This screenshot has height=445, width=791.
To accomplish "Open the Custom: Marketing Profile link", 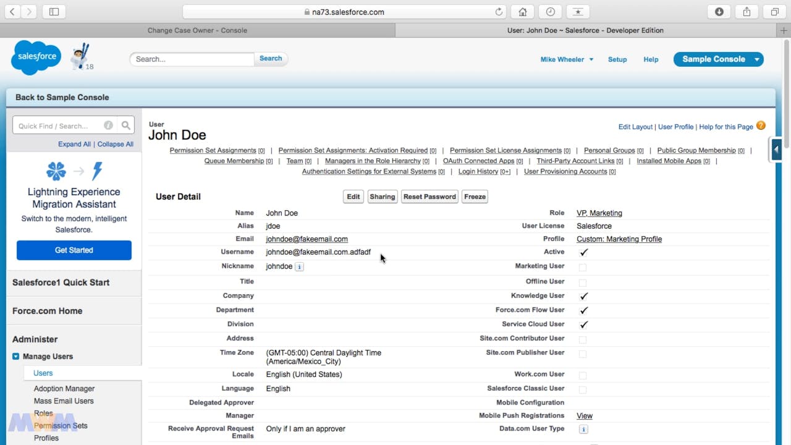I will click(619, 239).
